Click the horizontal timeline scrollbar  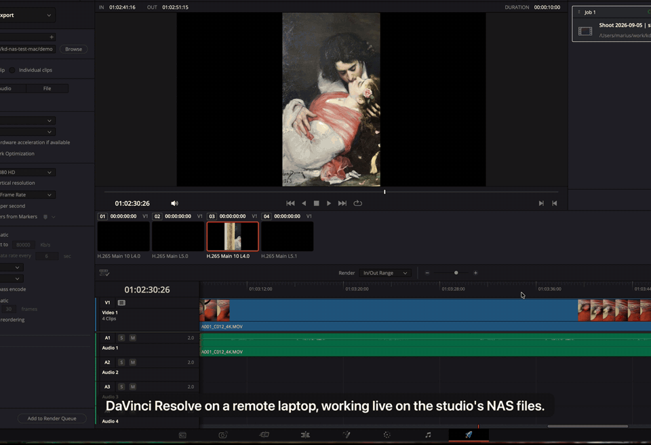(587, 426)
